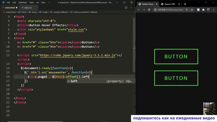The image size is (217, 122).
Task: Open the Run menu
Action: click(x=43, y=2)
